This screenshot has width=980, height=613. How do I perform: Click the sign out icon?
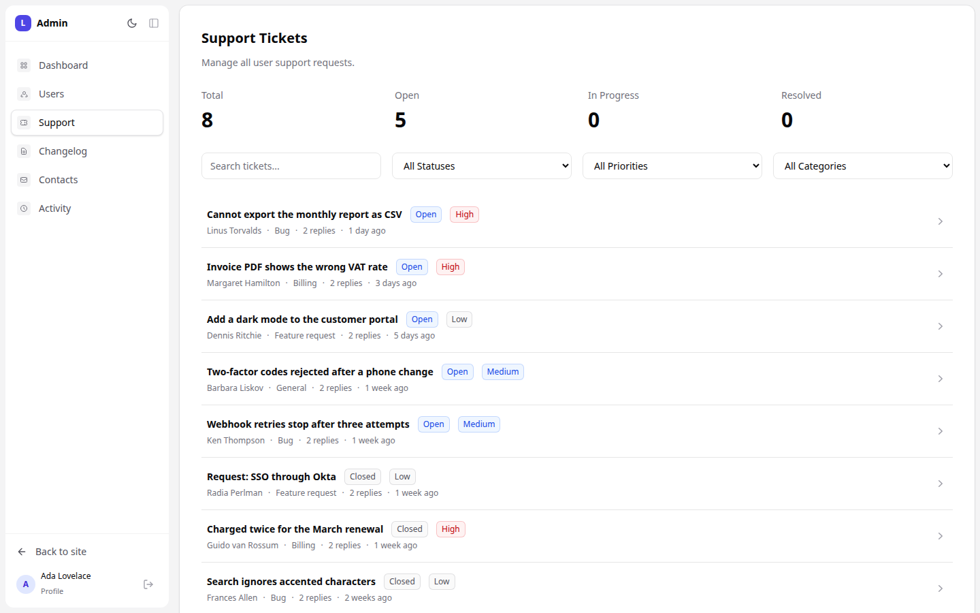coord(148,584)
